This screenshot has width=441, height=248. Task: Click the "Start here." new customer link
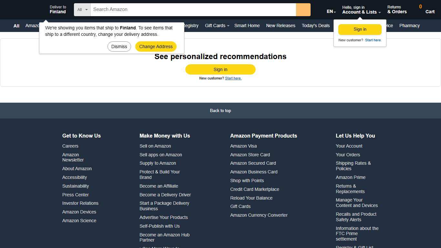click(x=233, y=78)
